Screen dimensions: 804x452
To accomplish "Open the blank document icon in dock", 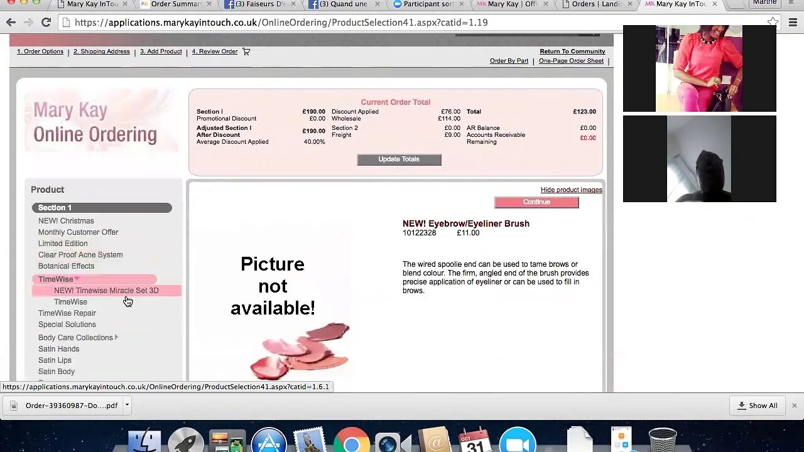I will (579, 441).
